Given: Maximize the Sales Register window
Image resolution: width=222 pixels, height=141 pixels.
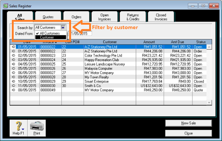Looking at the screenshot, I should point(203,6).
